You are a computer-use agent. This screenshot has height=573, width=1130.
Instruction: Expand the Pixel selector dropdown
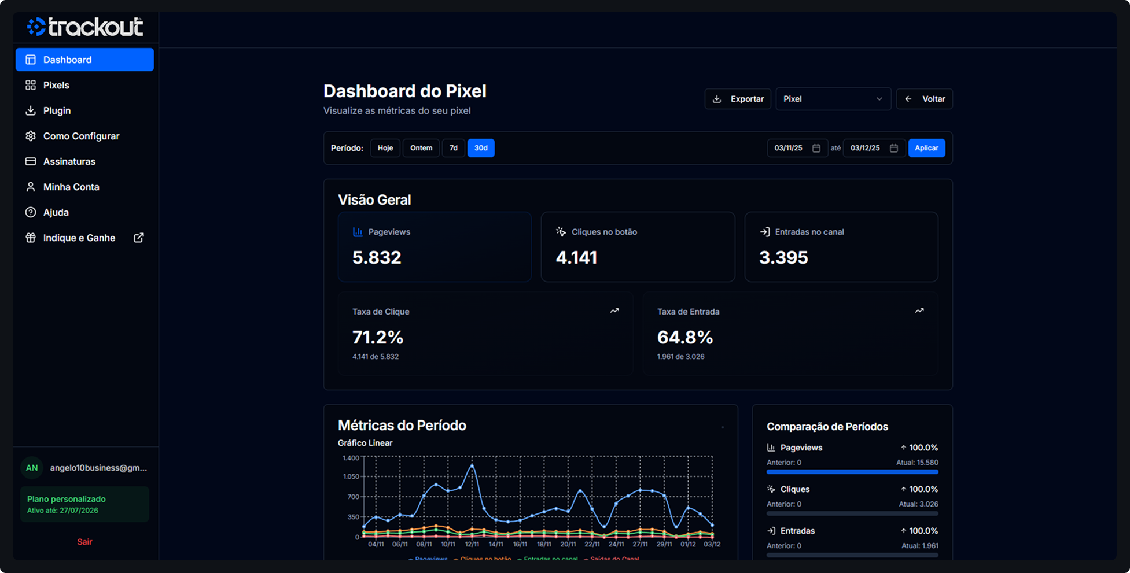pyautogui.click(x=833, y=99)
